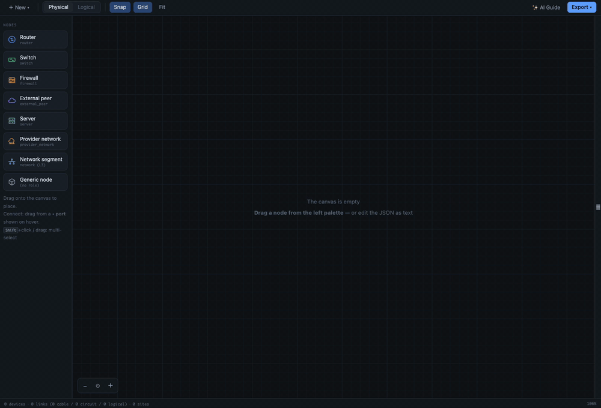This screenshot has height=408, width=601.
Task: Click the Shift key hint badge
Action: (11, 230)
